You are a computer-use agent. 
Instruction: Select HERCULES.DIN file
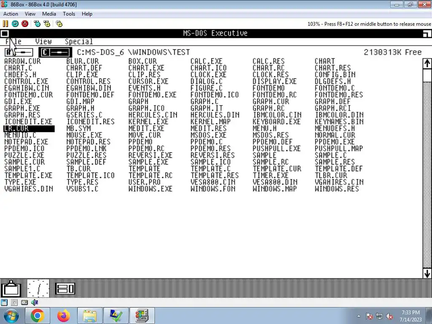(215, 115)
